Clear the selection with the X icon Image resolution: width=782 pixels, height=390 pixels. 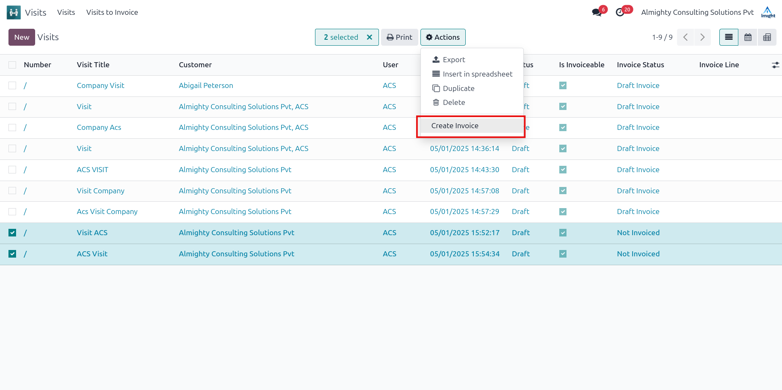coord(370,37)
